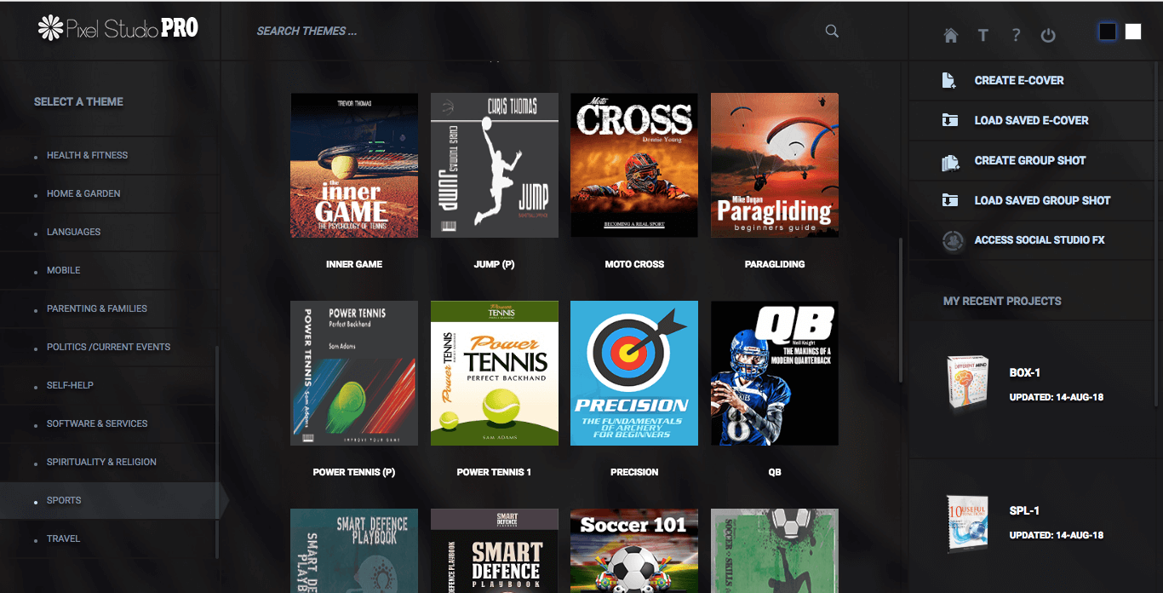The height and width of the screenshot is (593, 1163).
Task: Click the MOTO CROSS title label
Action: [634, 264]
